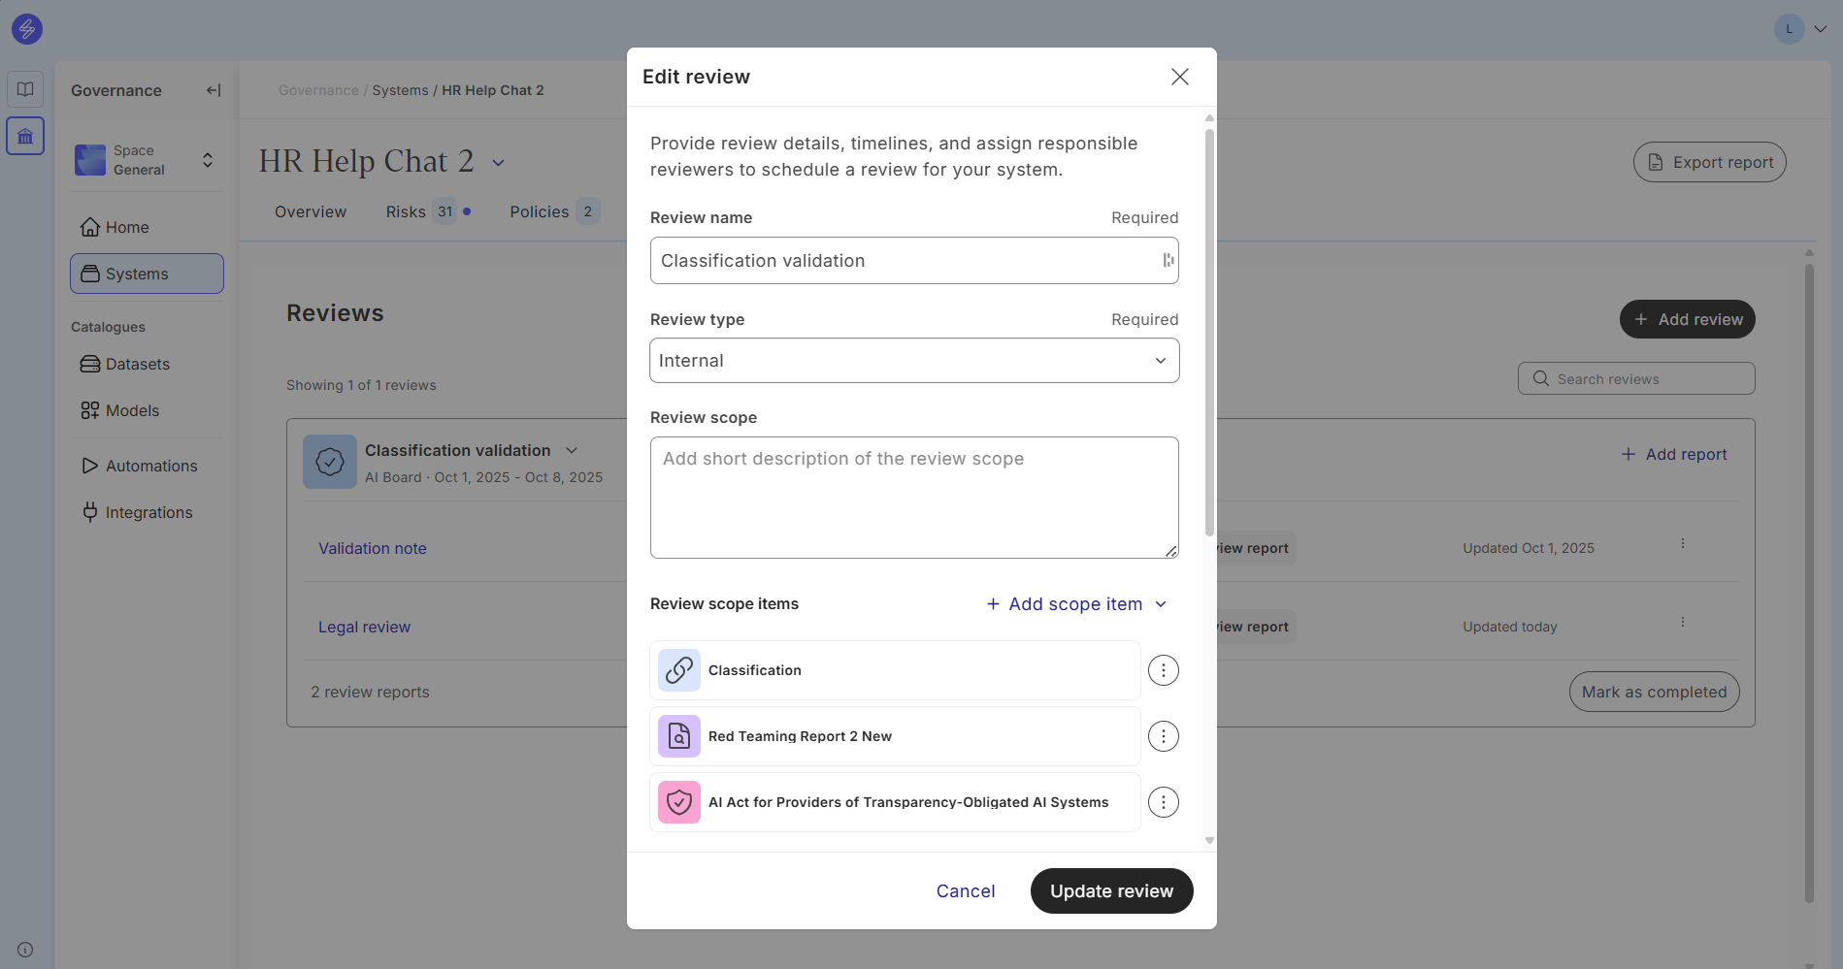Cancel the review edit

[965, 891]
